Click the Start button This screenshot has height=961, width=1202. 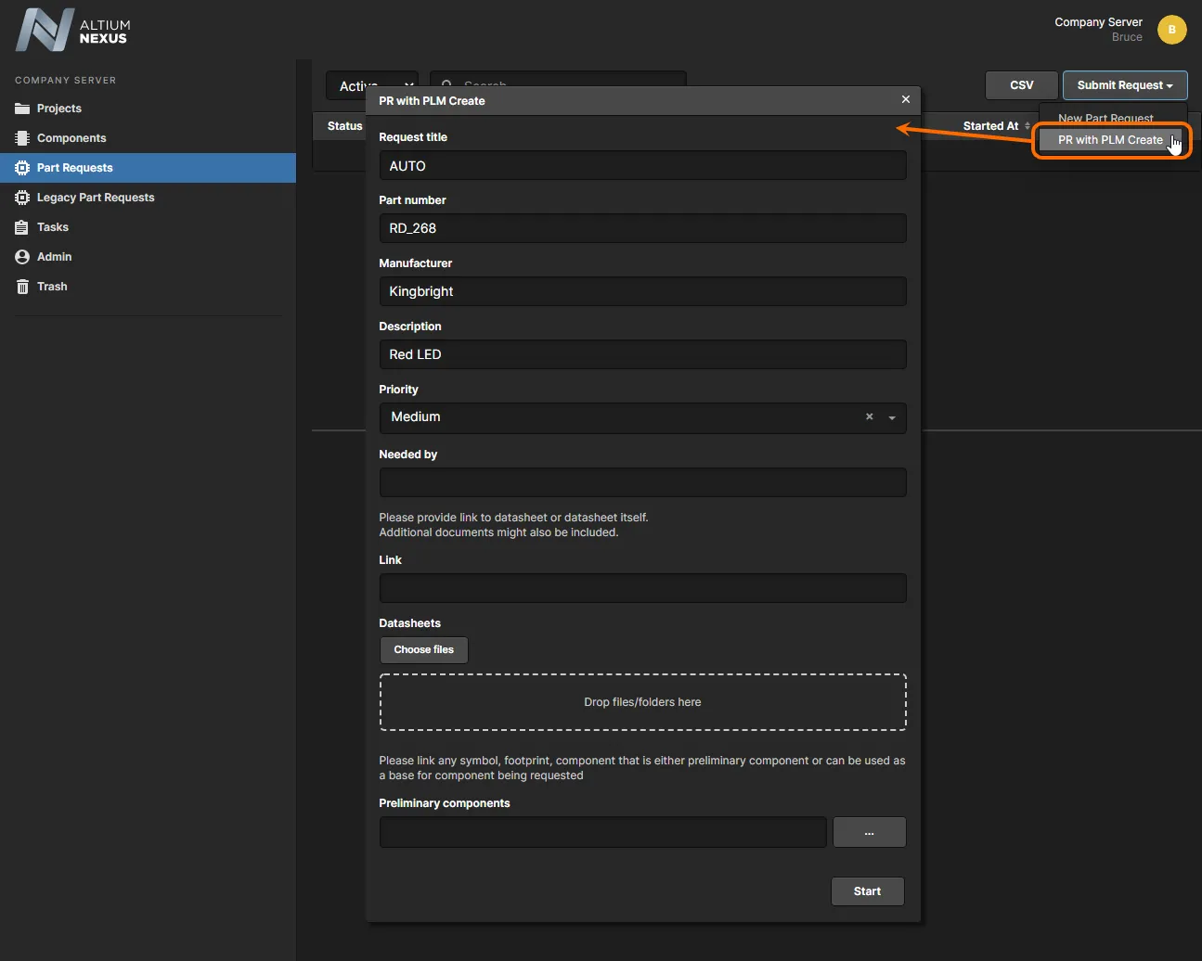tap(868, 891)
